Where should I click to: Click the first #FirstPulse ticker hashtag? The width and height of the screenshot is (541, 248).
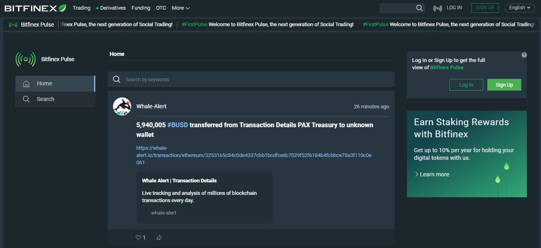point(195,25)
